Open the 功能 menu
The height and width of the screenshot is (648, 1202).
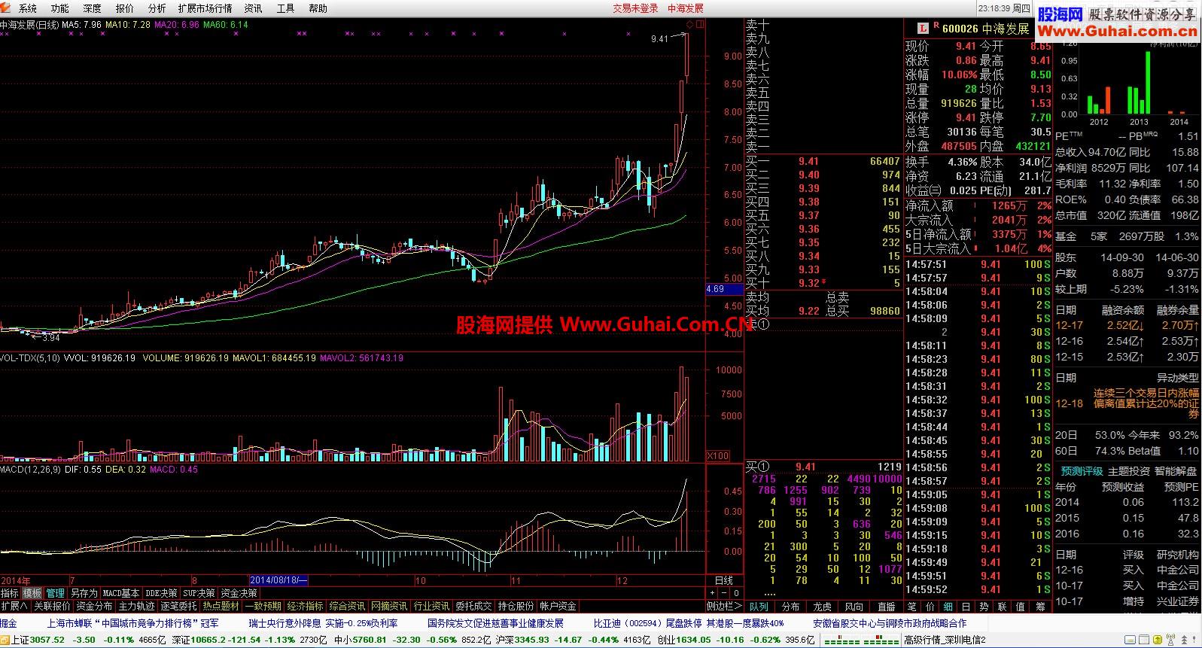coord(59,8)
